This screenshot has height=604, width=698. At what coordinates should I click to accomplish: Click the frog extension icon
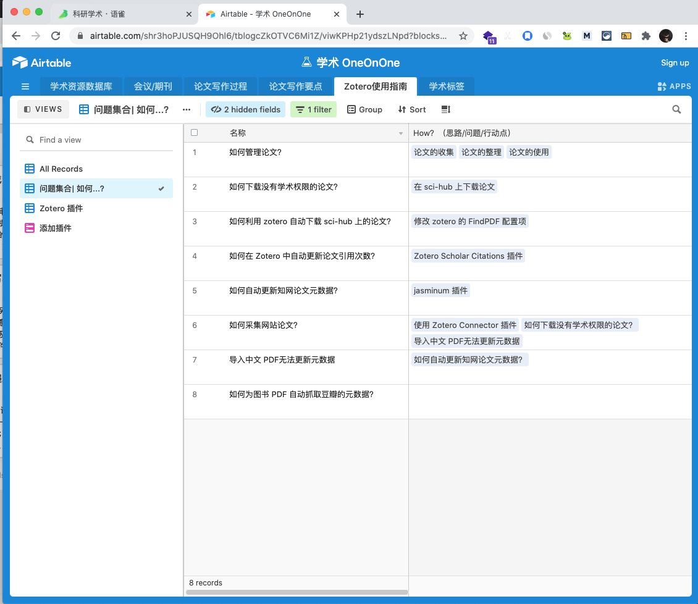[x=566, y=36]
